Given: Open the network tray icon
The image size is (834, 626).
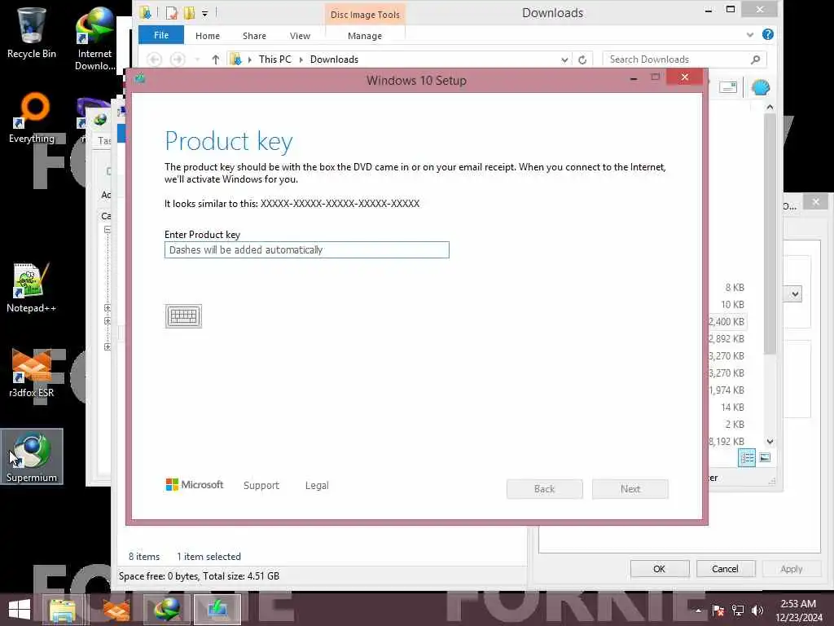Looking at the screenshot, I should (x=738, y=611).
